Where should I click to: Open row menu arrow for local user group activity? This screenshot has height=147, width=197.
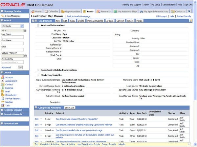point(41,130)
